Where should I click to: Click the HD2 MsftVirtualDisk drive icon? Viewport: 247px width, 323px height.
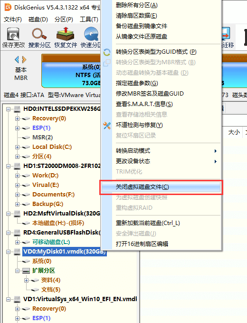17,214
